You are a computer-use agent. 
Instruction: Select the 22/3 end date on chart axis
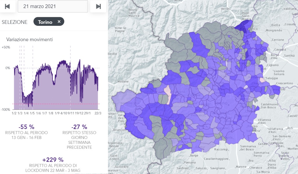[98, 113]
